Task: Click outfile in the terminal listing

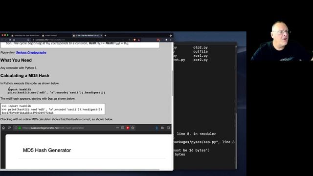Action: point(201,51)
